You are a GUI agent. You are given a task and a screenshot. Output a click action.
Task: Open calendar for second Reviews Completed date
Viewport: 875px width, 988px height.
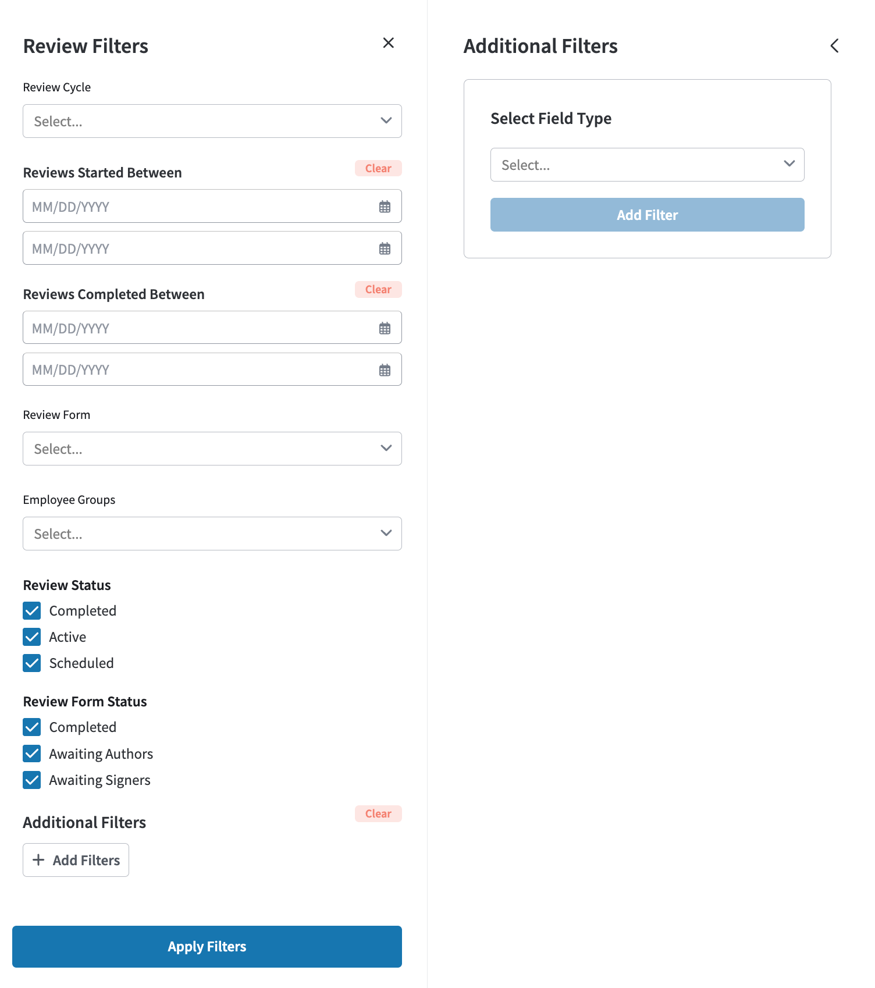click(385, 370)
